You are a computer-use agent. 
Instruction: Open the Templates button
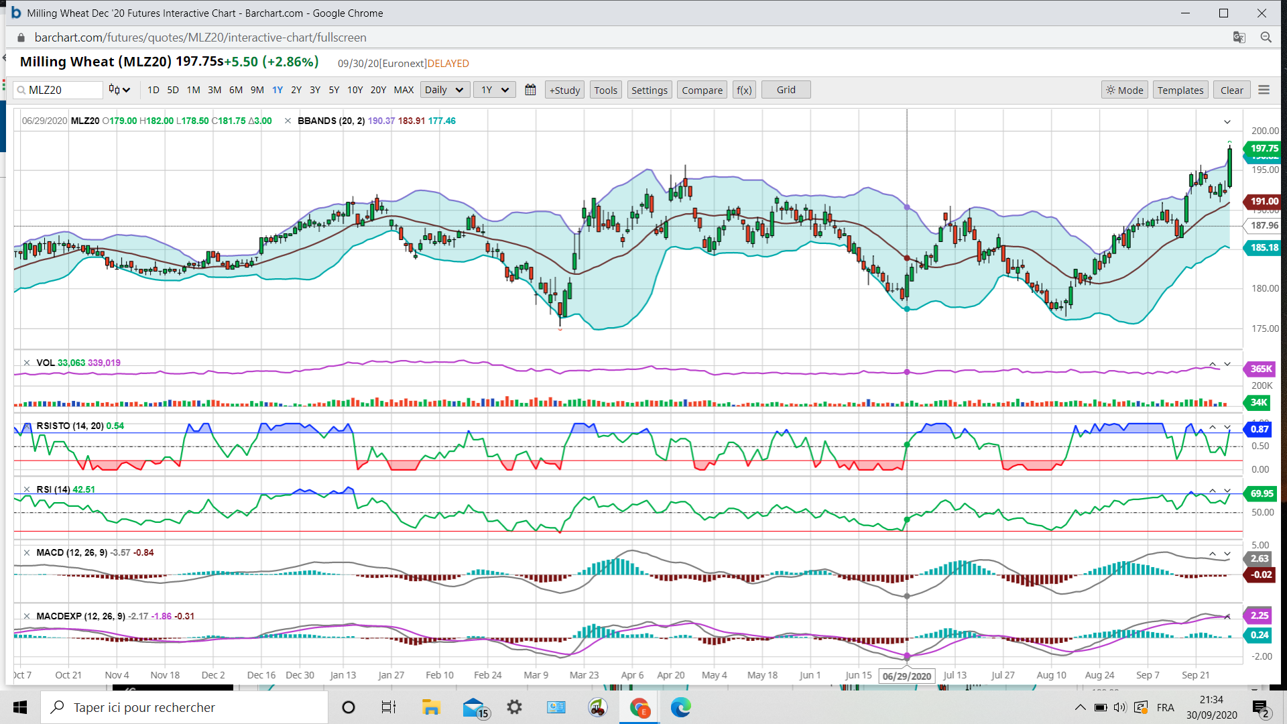(1180, 90)
